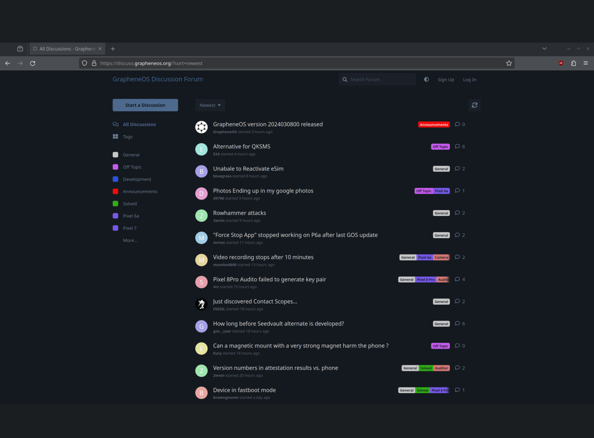The image size is (594, 438).
Task: Click the FOSSIL user avatar icon
Action: pyautogui.click(x=202, y=304)
